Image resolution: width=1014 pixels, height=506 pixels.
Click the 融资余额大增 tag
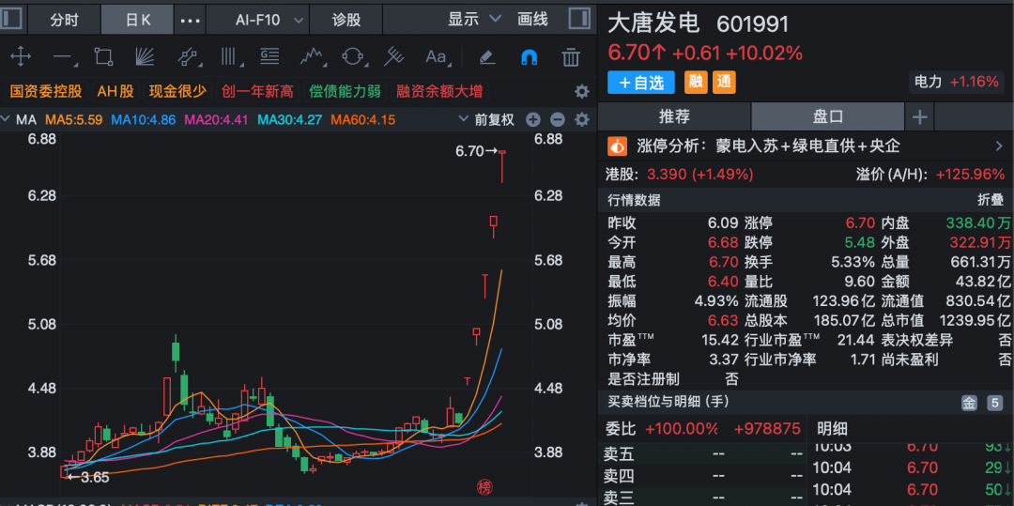[x=439, y=91]
